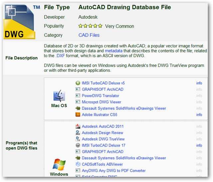Screen dimensions: 213x182
Task: Open Mac OS SolidWorks eDrawings Viewer link
Action: 124,108
